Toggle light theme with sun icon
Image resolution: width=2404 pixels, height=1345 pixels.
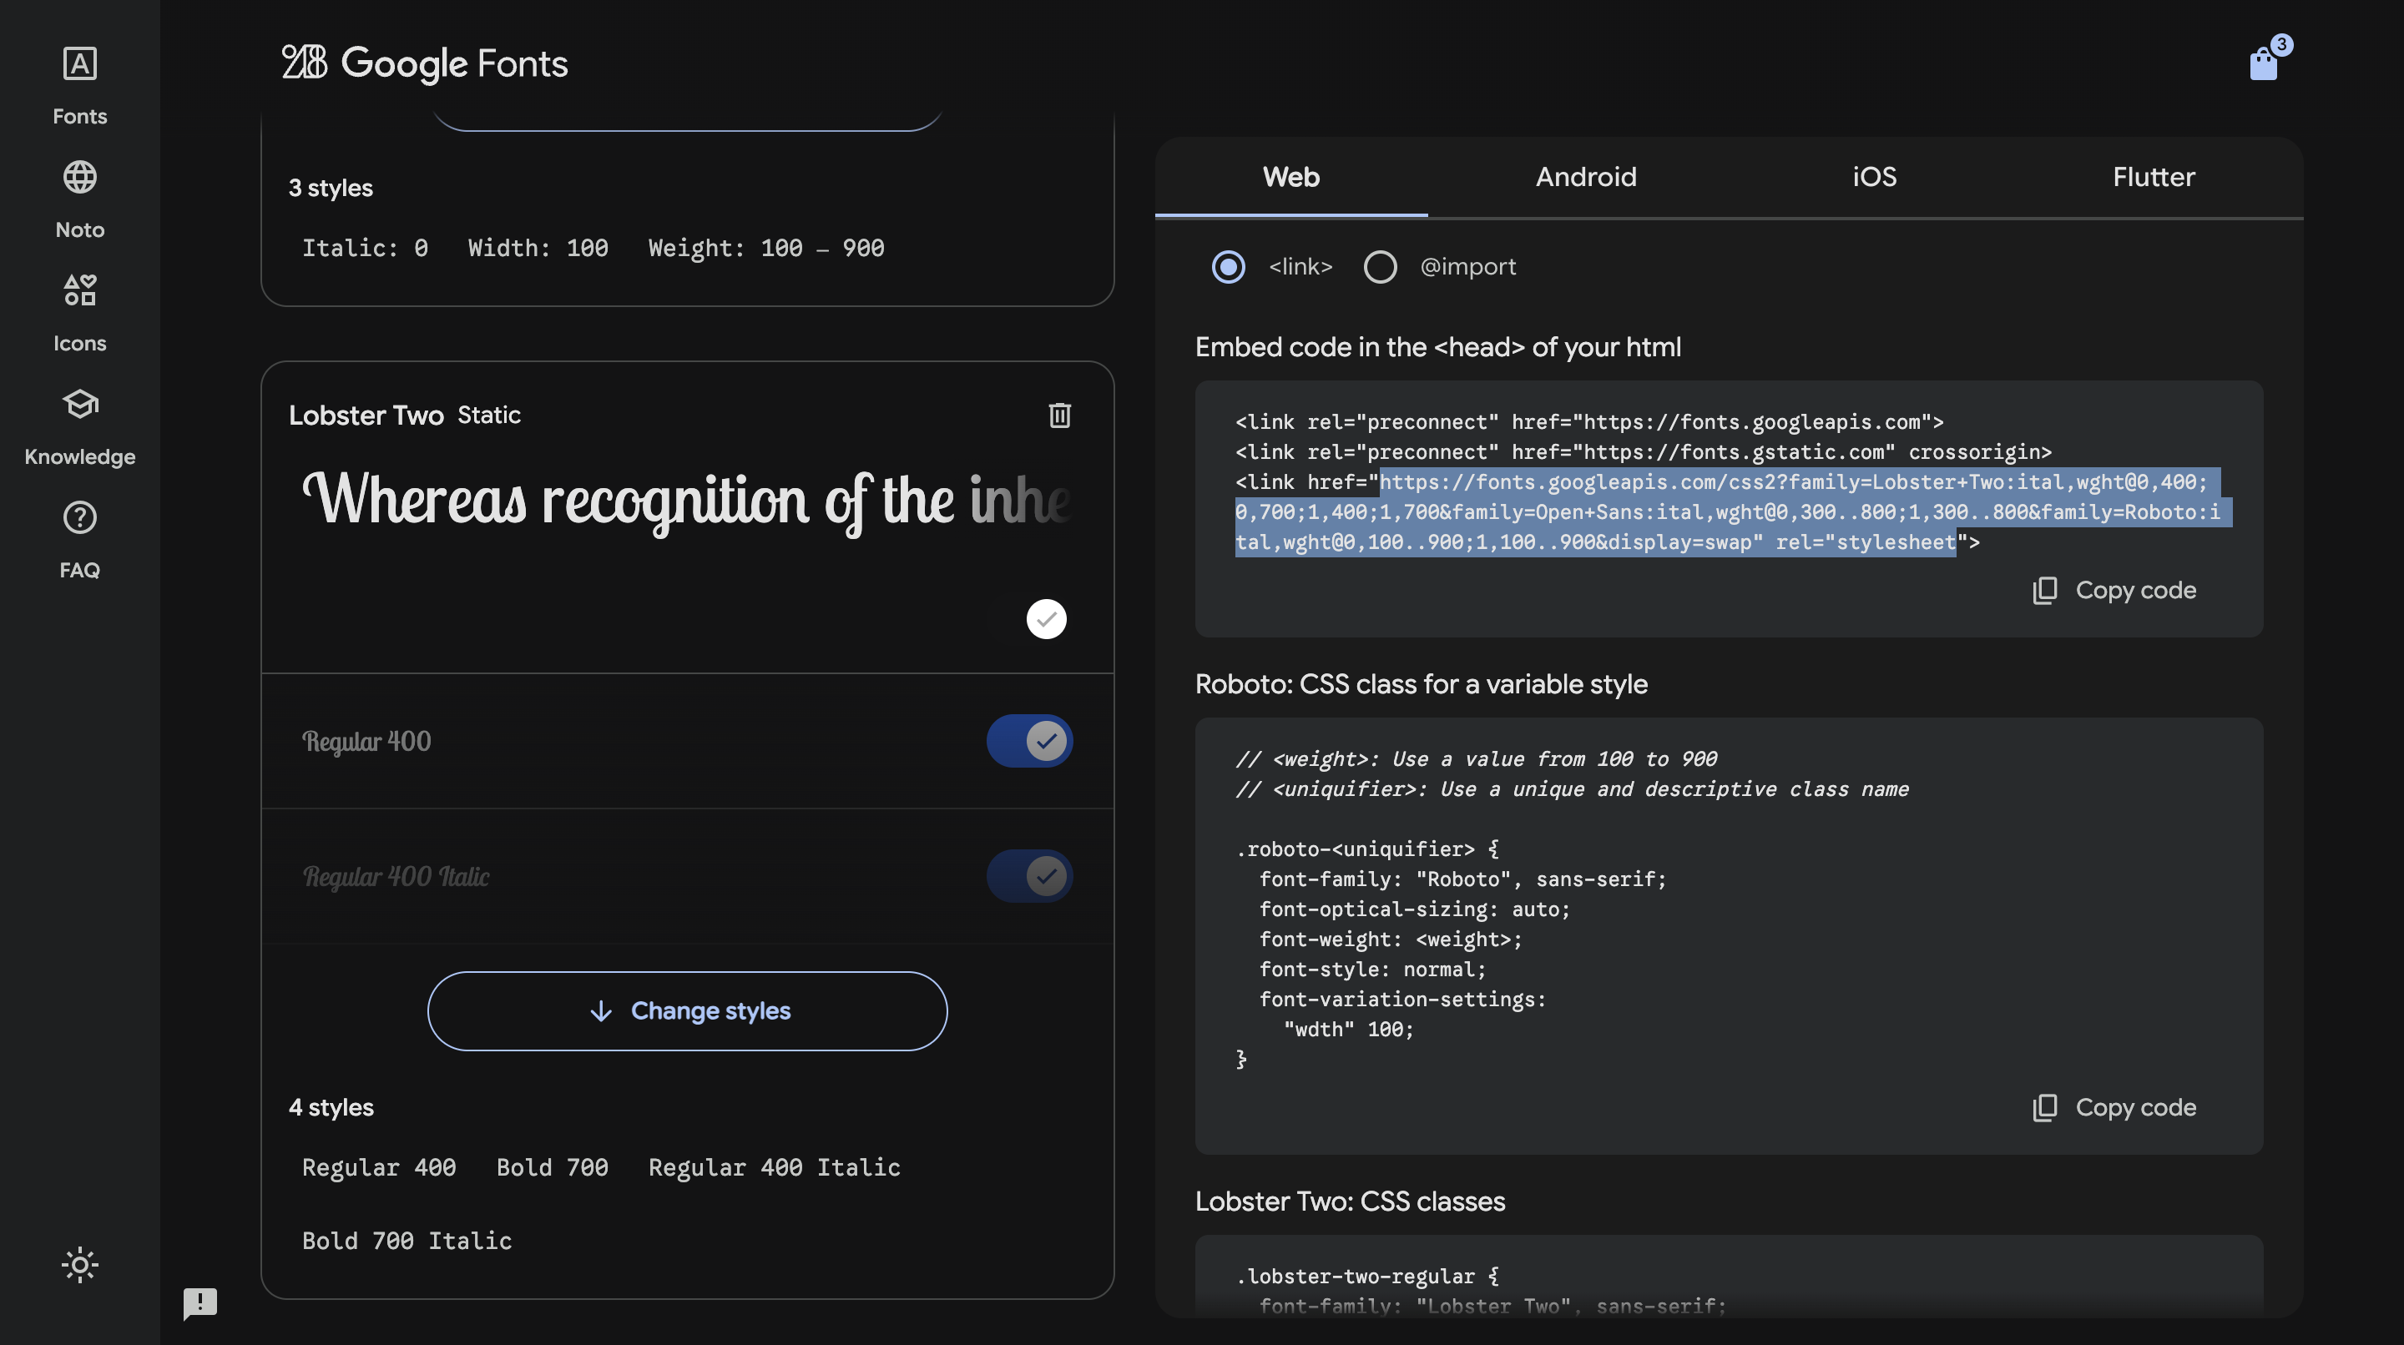click(79, 1265)
